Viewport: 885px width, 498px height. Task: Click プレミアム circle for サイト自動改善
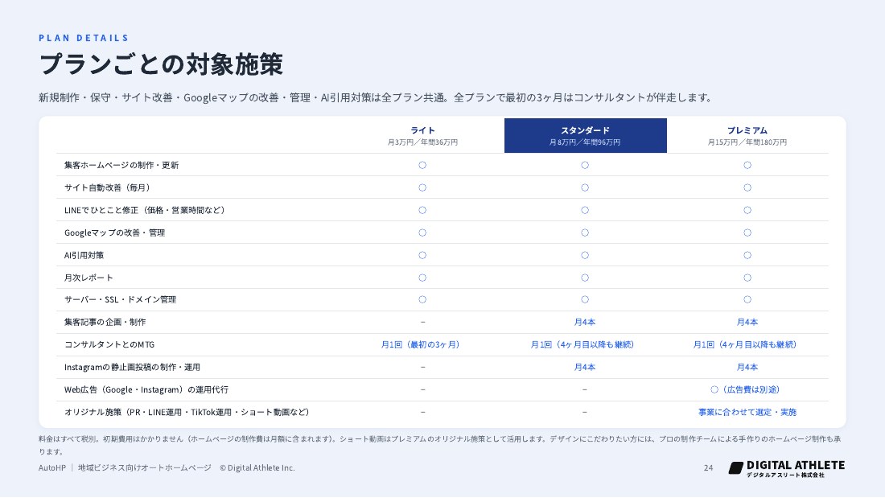coord(747,187)
